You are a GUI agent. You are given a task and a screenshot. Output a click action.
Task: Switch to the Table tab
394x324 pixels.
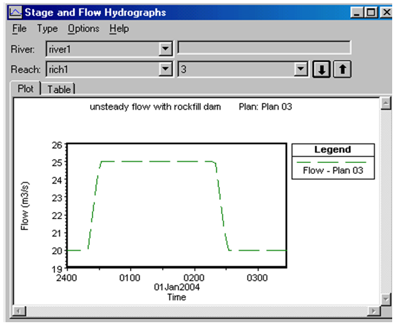point(58,89)
